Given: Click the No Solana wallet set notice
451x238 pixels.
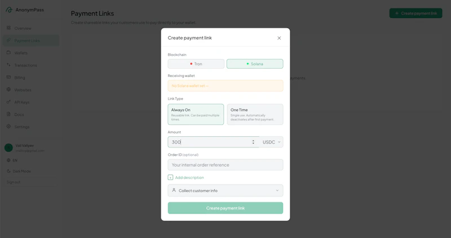Looking at the screenshot, I should pos(225,86).
